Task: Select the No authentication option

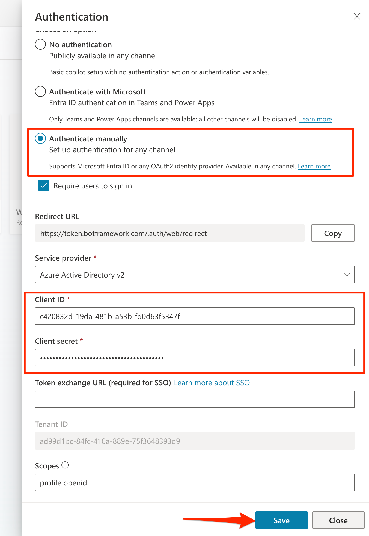Action: (x=40, y=44)
